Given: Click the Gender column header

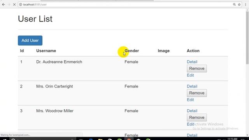Looking at the screenshot, I should point(132,51).
